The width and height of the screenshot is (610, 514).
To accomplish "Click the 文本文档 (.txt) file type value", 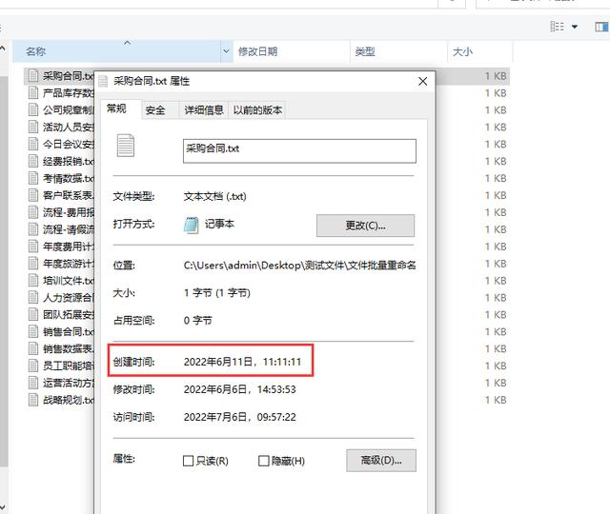I will coord(215,197).
